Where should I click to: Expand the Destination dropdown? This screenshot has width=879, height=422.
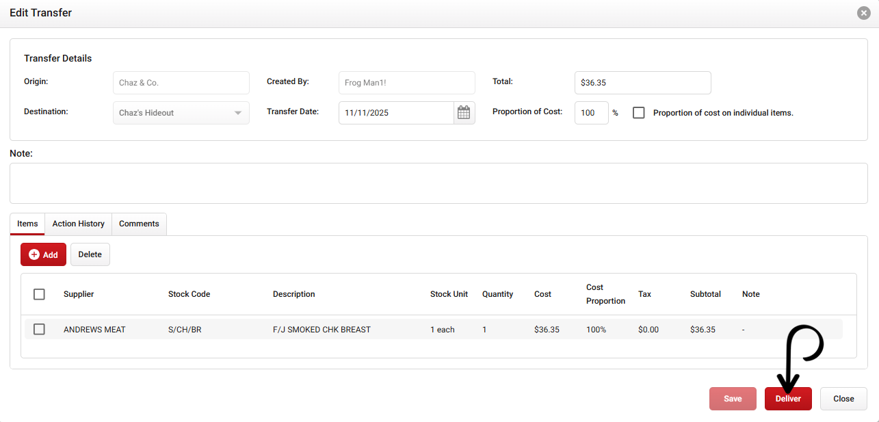[237, 113]
